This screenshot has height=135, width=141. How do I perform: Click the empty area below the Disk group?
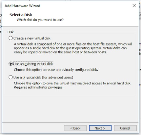point(70,109)
